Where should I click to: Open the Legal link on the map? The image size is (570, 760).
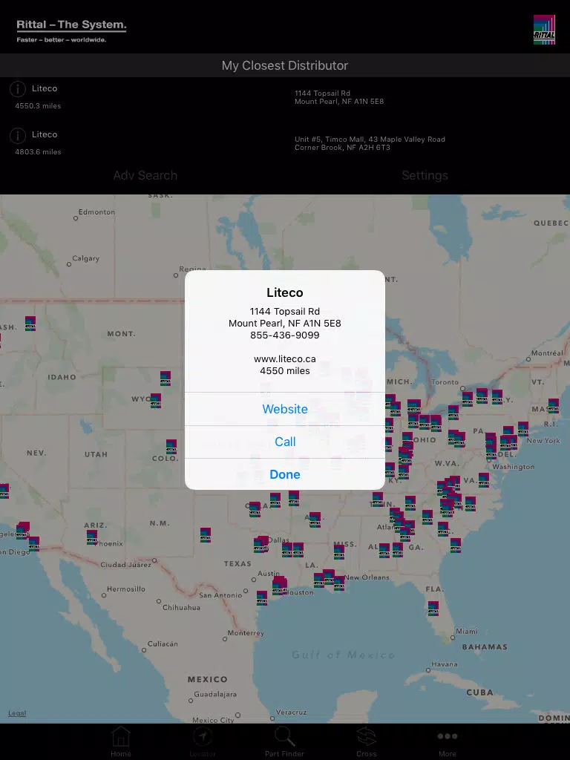[x=17, y=713]
